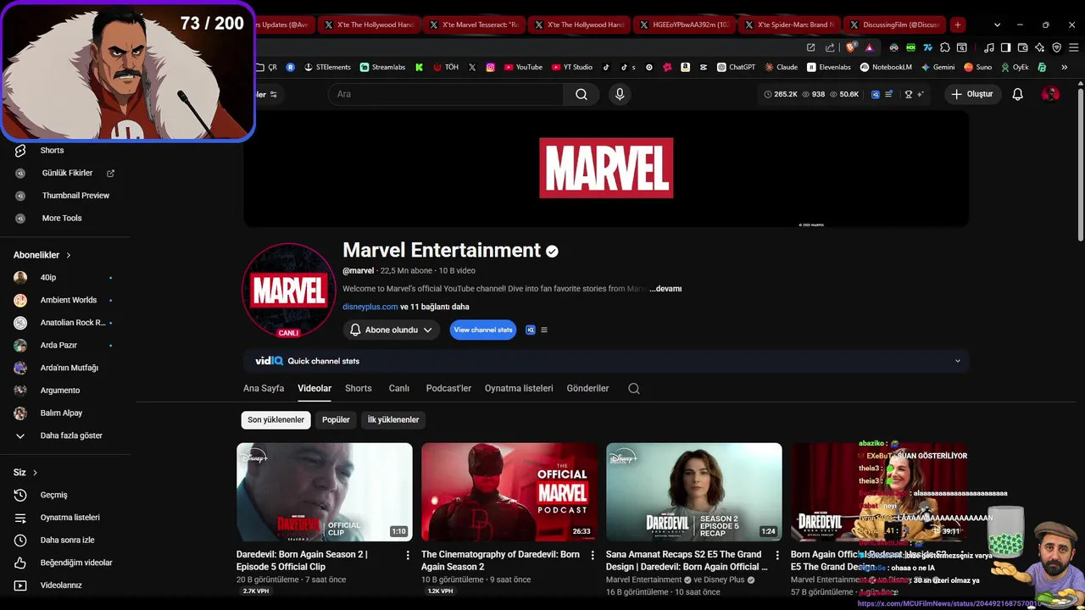Click the YouTube search magnifier button

581,94
